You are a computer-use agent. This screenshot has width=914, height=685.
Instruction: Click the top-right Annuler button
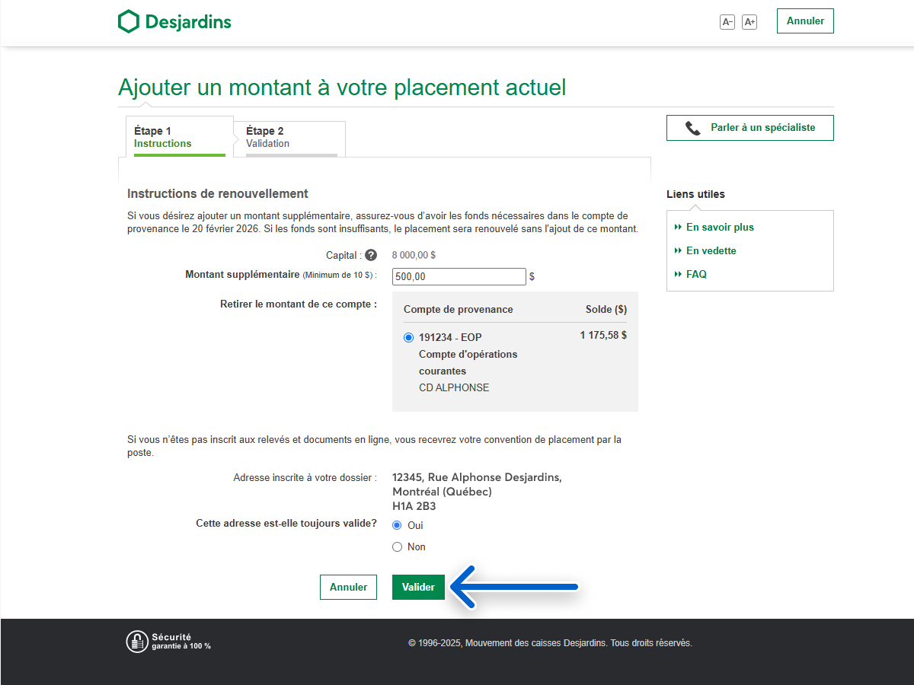click(x=805, y=21)
